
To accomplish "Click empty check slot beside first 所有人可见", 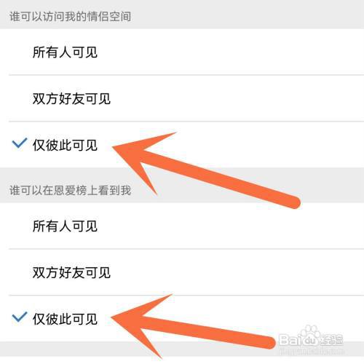I will (20, 52).
